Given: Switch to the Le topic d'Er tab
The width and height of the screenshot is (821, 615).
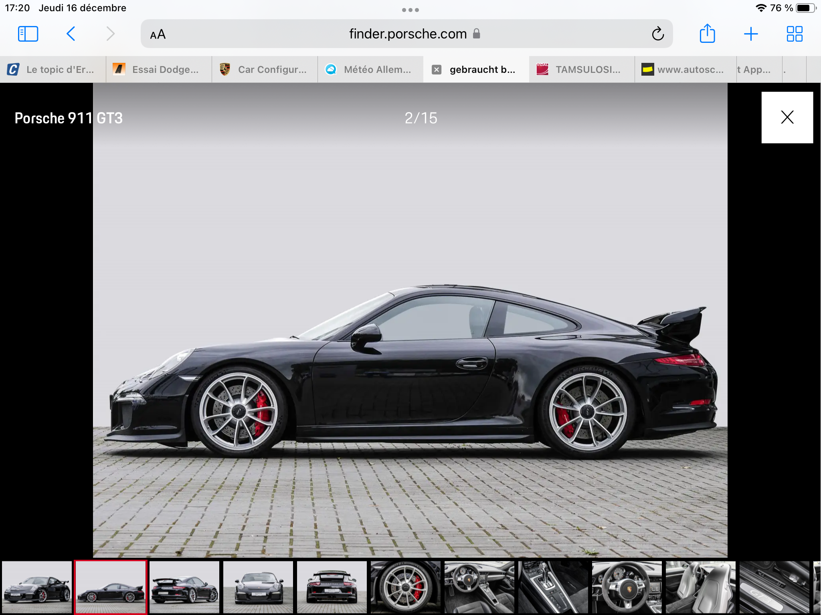Looking at the screenshot, I should 53,70.
